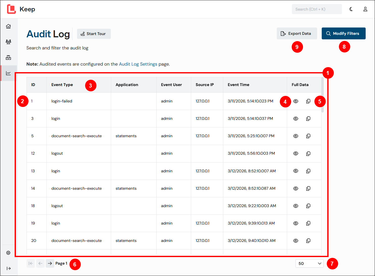Open the Audit Log Settings link
This screenshot has width=375, height=276.
click(138, 64)
